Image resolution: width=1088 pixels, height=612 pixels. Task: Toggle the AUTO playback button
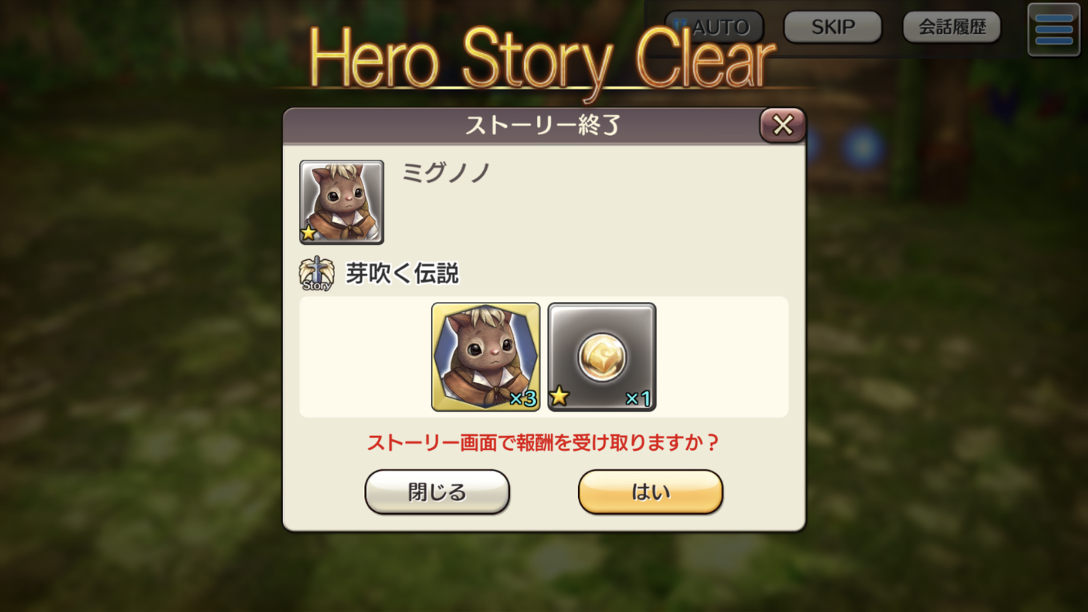coord(714,27)
